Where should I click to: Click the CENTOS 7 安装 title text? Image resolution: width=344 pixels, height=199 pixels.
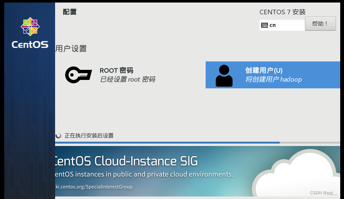click(x=283, y=12)
